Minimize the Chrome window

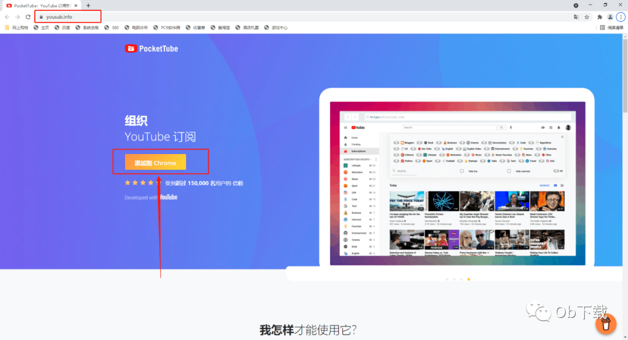590,5
